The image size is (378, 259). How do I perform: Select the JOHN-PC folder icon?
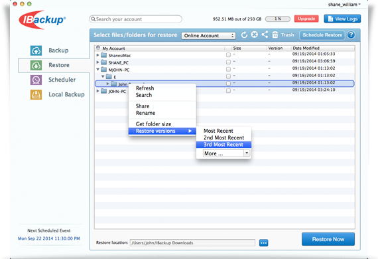(104, 91)
